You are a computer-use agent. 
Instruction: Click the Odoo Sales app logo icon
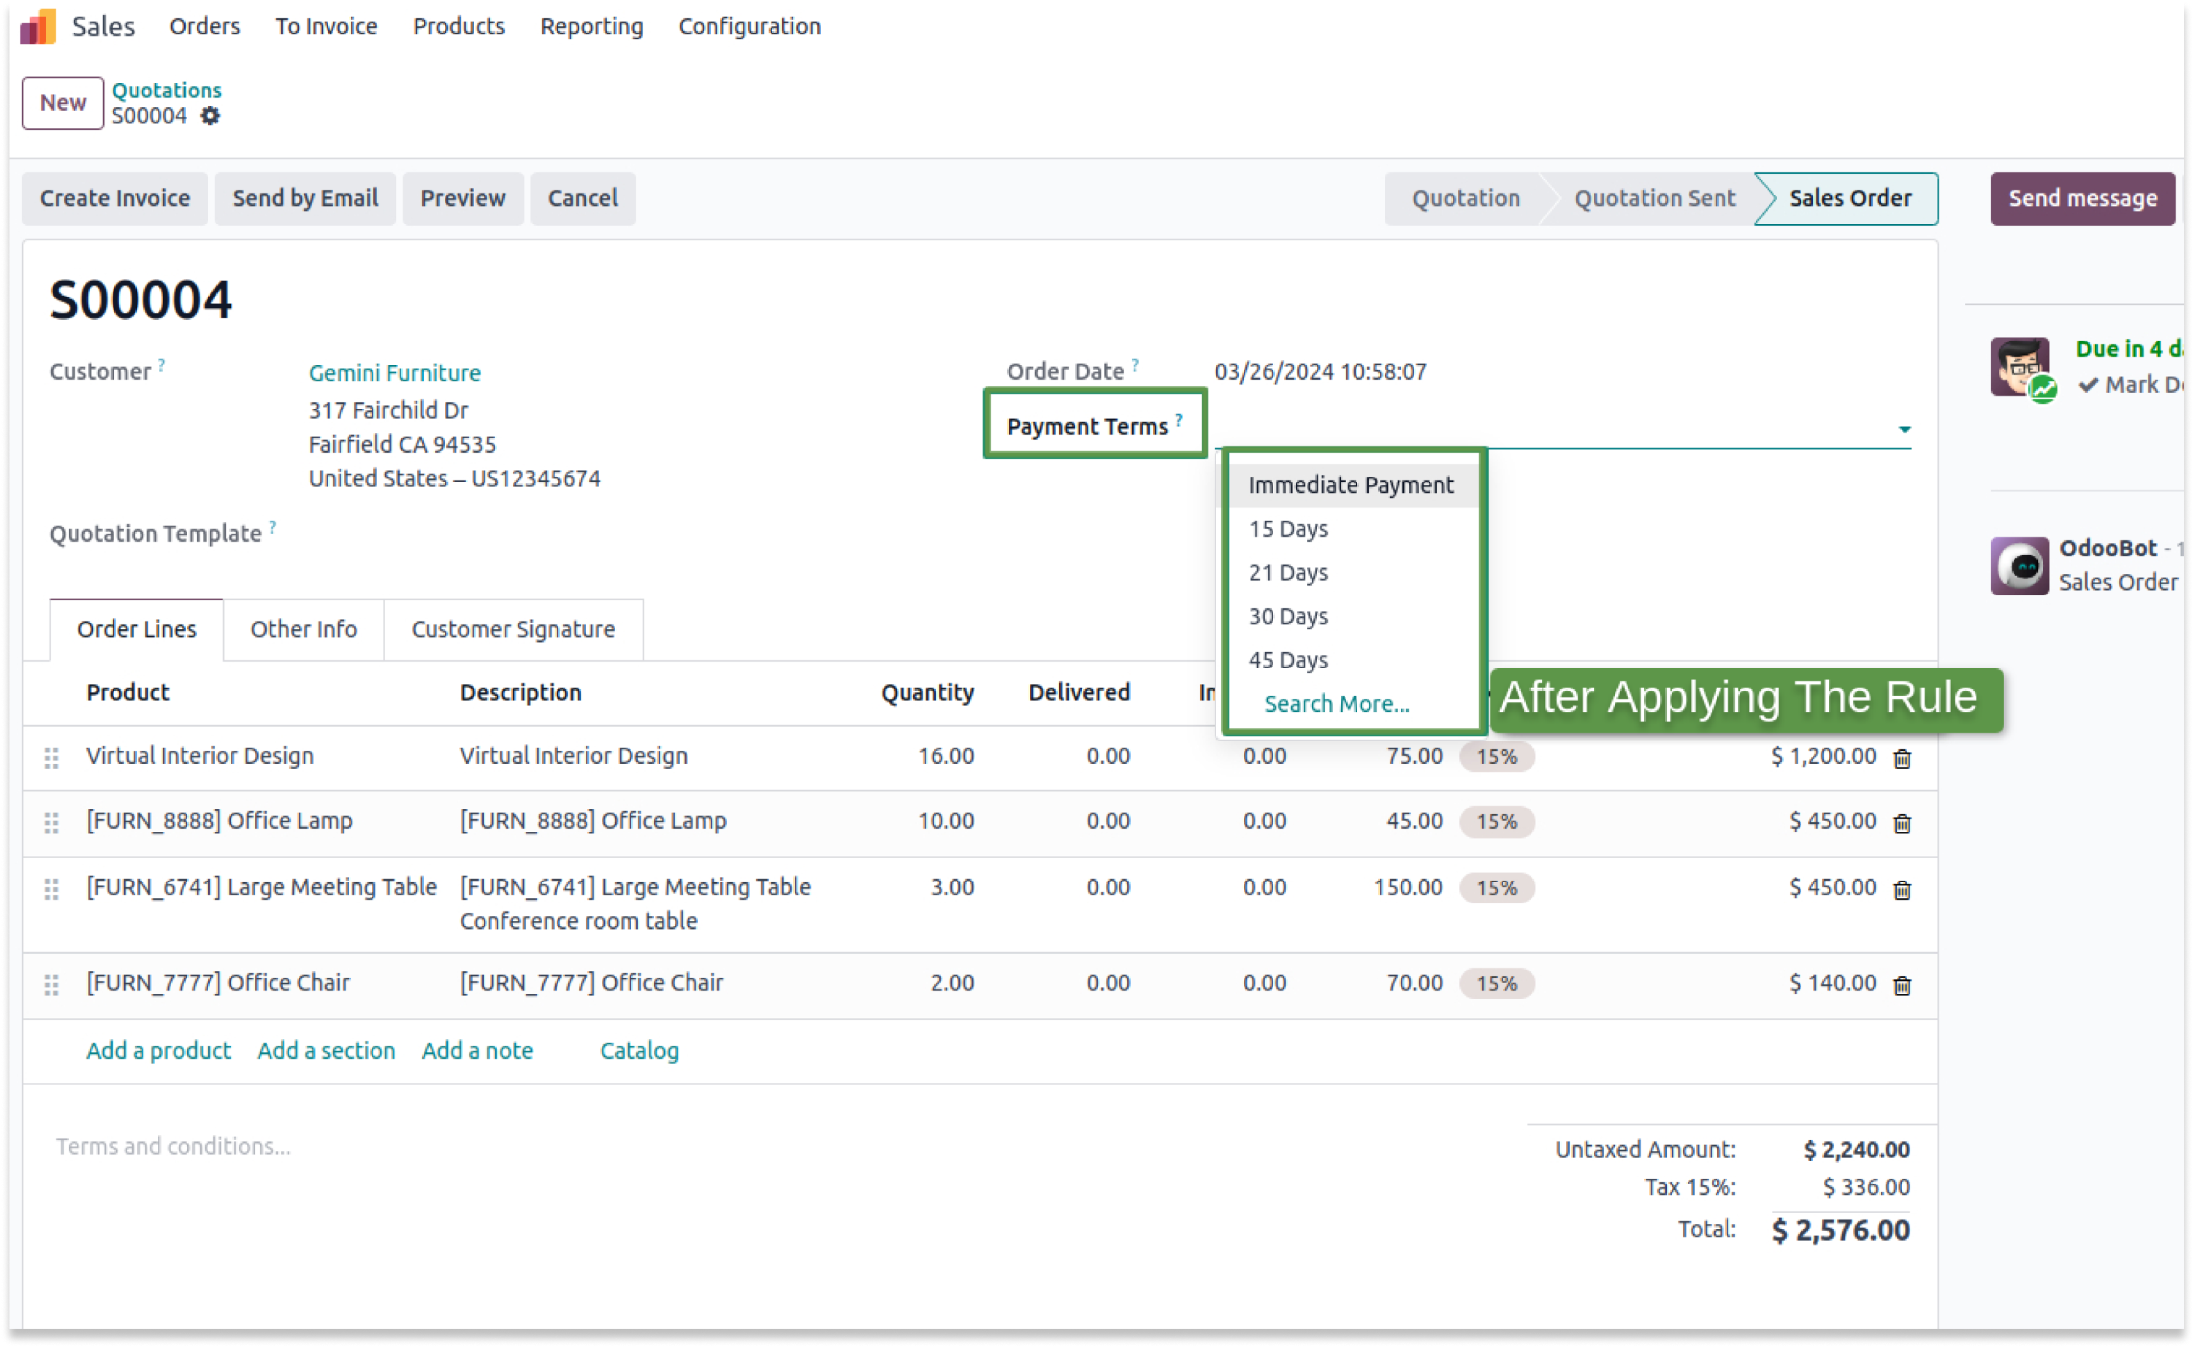pyautogui.click(x=37, y=27)
